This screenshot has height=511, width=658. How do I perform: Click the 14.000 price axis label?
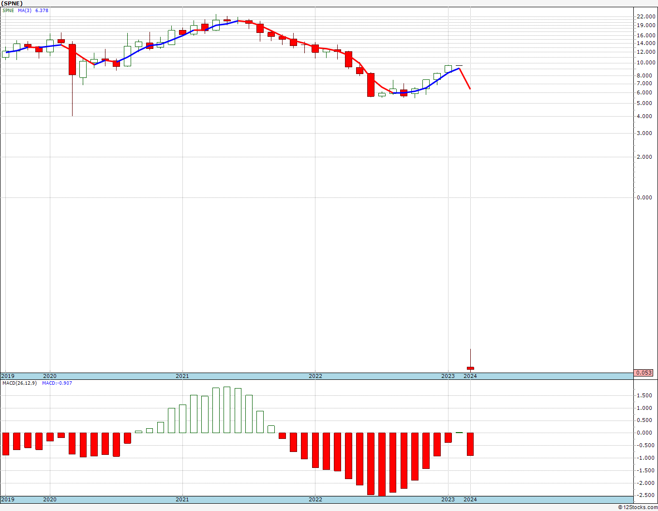(646, 43)
